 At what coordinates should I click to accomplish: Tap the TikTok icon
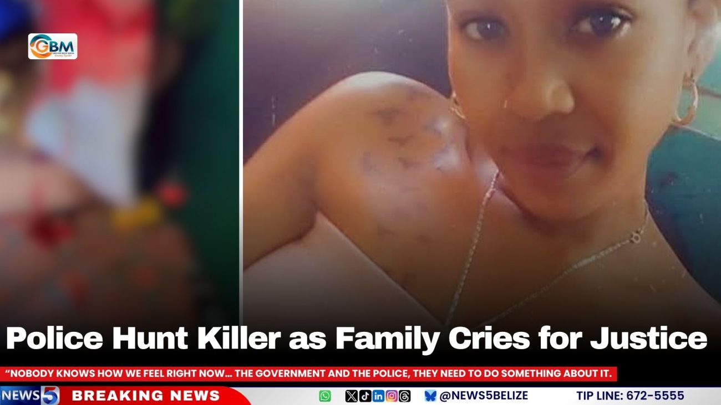point(365,396)
